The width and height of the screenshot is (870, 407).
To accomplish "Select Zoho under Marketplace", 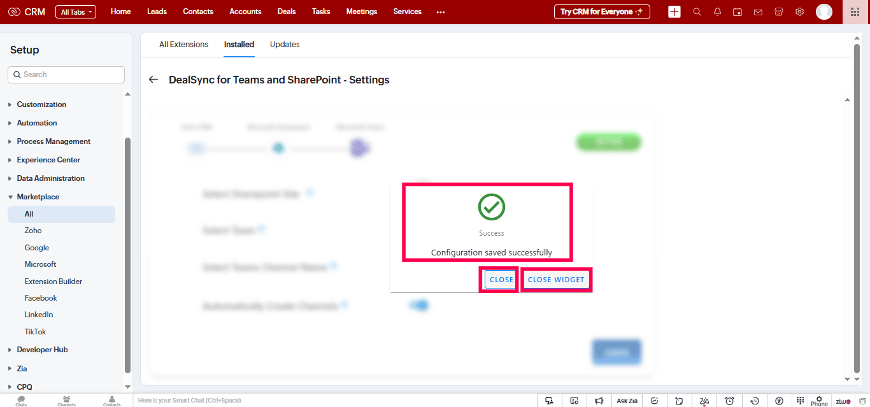I will tap(33, 231).
